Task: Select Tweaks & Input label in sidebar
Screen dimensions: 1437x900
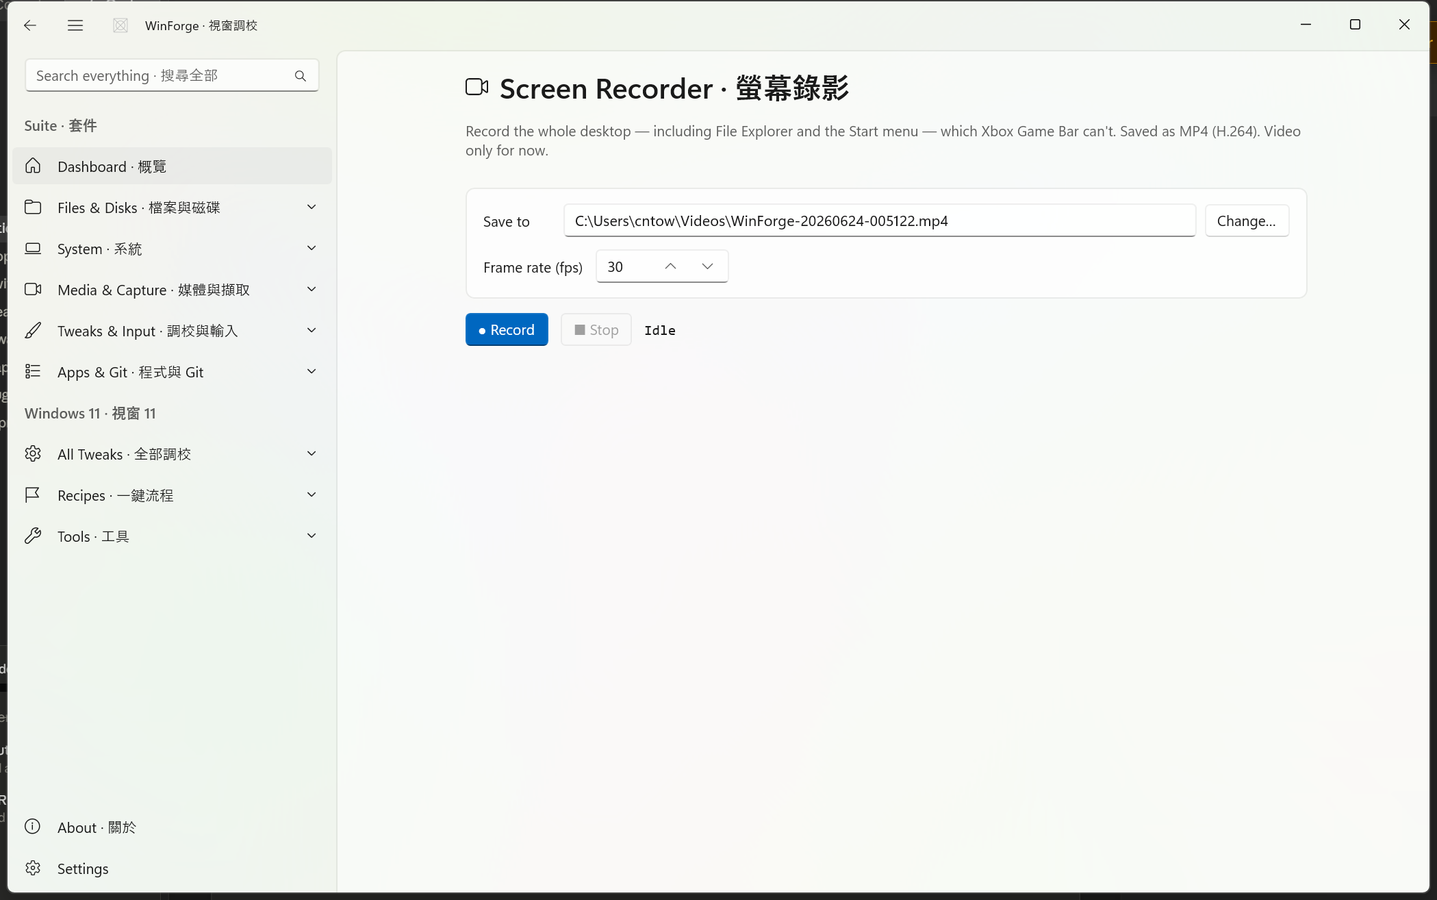Action: click(148, 331)
